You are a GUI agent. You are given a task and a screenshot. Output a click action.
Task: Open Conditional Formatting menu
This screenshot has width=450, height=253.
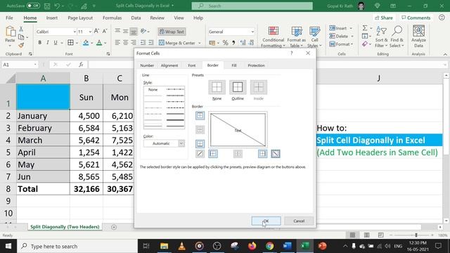point(273,37)
